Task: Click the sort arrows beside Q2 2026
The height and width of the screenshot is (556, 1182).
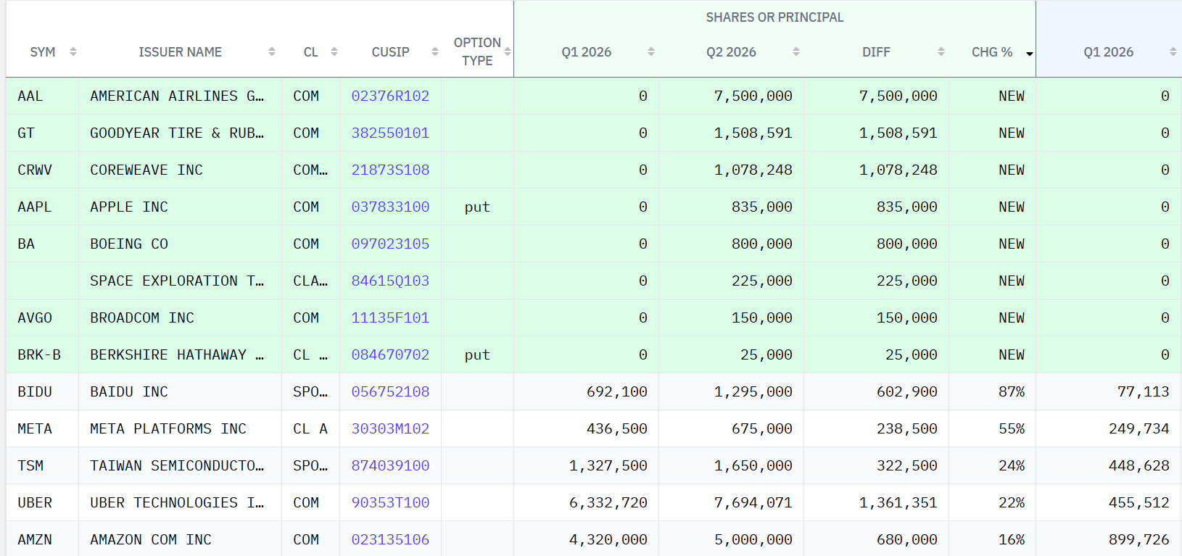Action: click(x=796, y=52)
